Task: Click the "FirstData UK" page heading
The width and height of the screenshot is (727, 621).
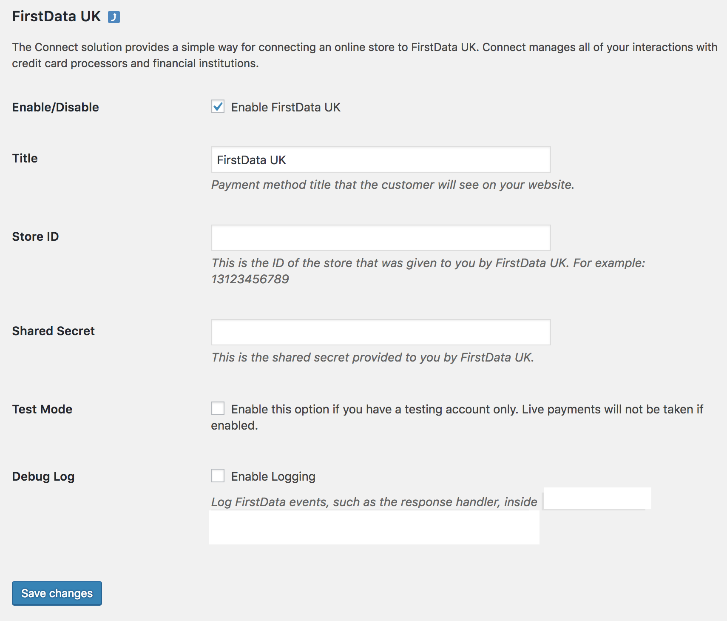Action: (x=56, y=17)
